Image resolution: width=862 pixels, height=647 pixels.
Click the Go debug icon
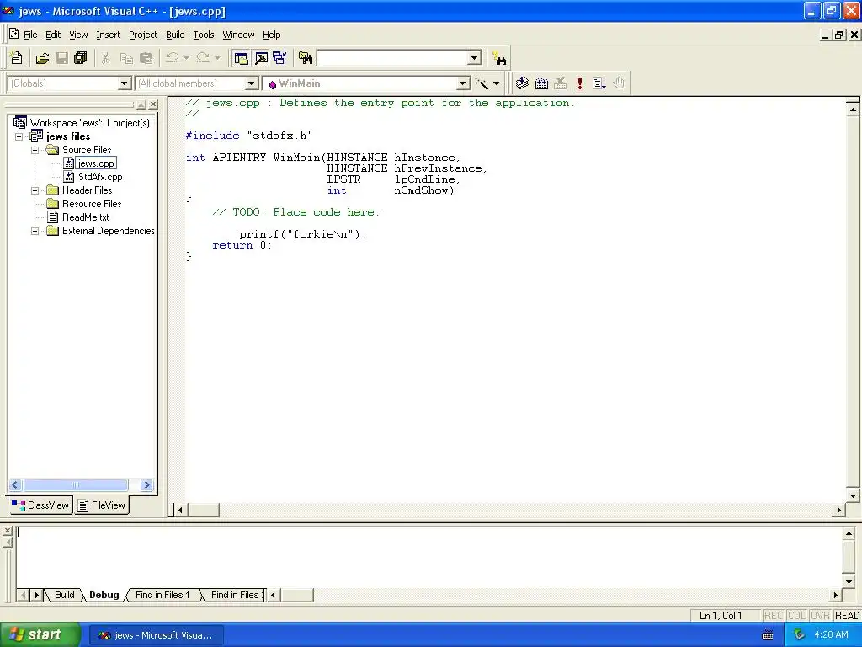(x=599, y=83)
